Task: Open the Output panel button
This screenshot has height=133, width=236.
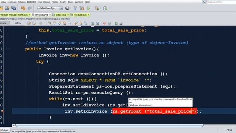Action: coord(5,130)
